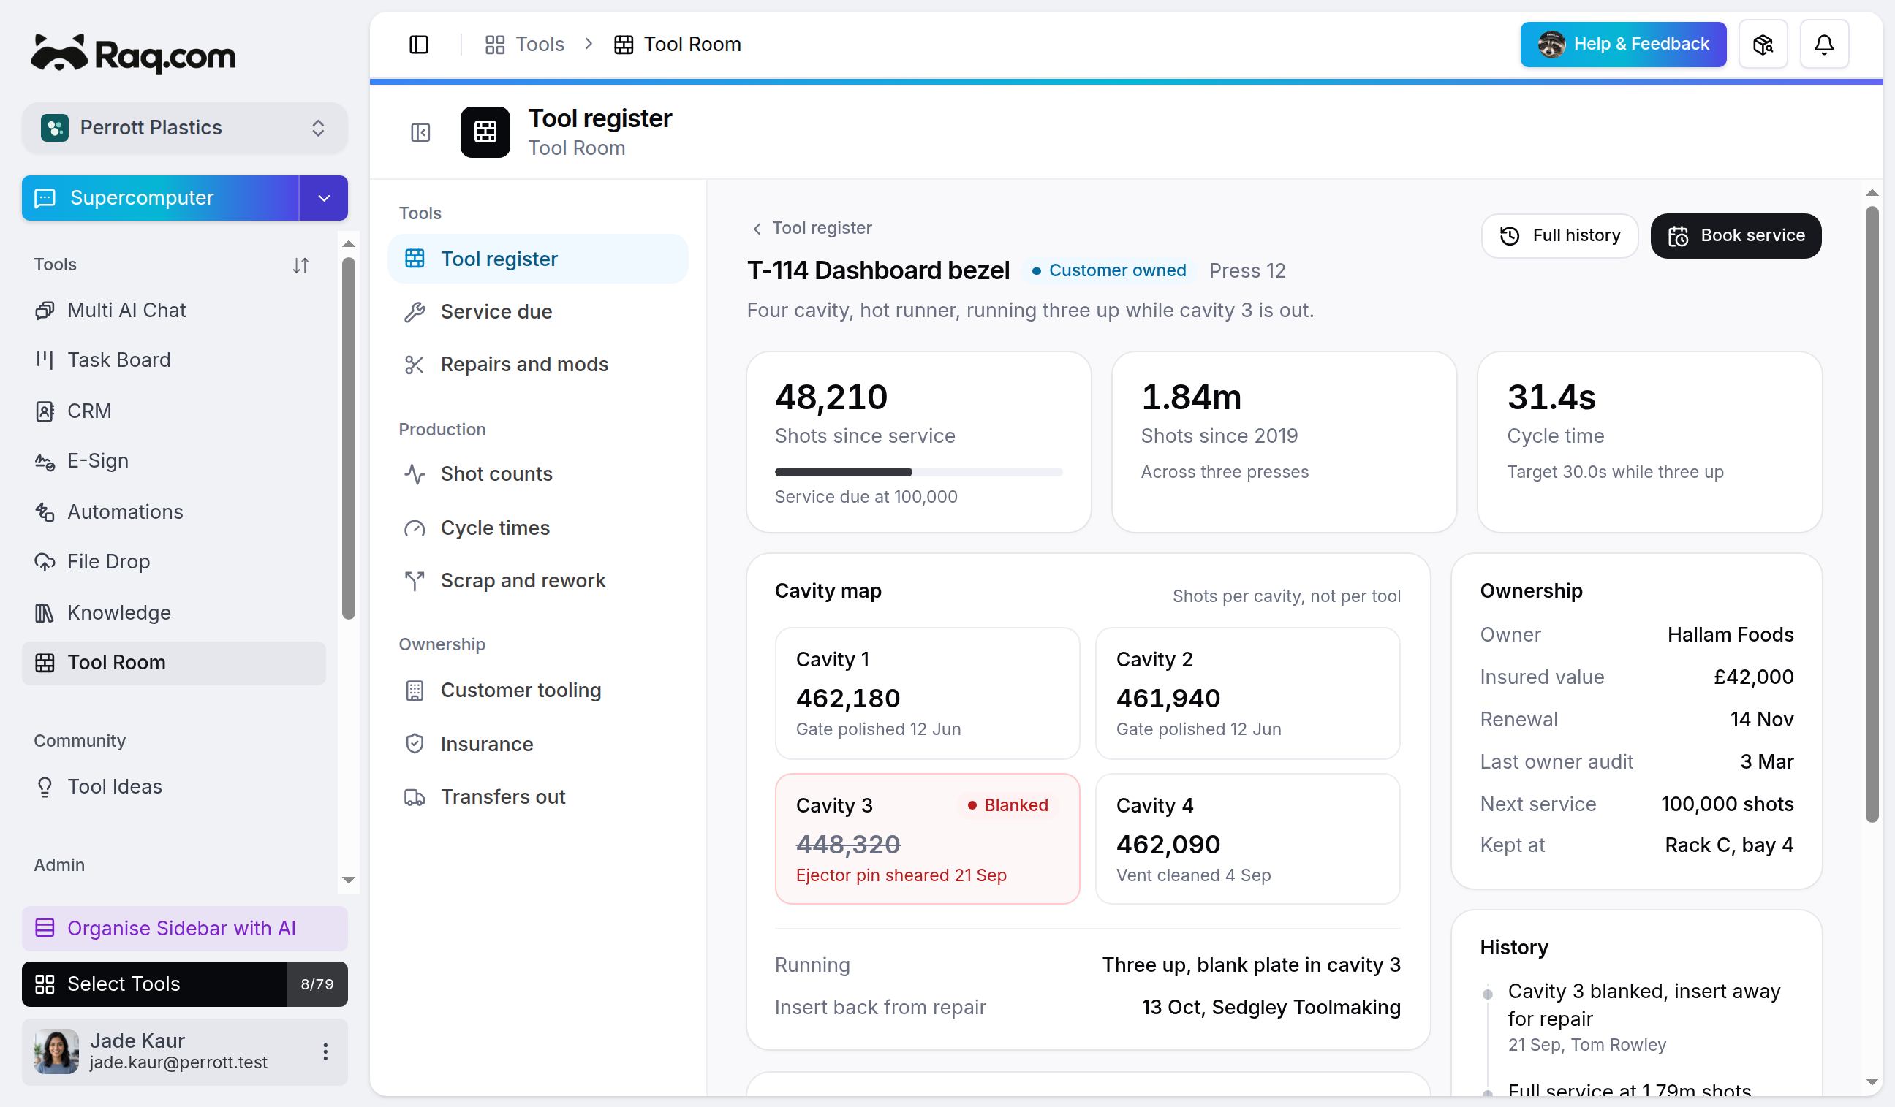The image size is (1895, 1107).
Task: Open File Drop tool
Action: click(x=174, y=561)
